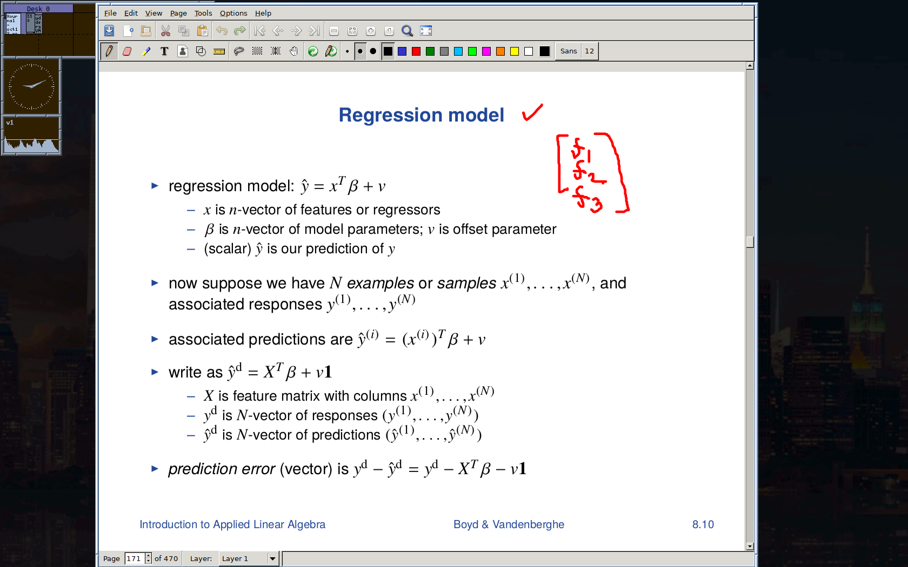Viewport: 908px width, 567px height.
Task: Select the Eraser tool
Action: (127, 51)
